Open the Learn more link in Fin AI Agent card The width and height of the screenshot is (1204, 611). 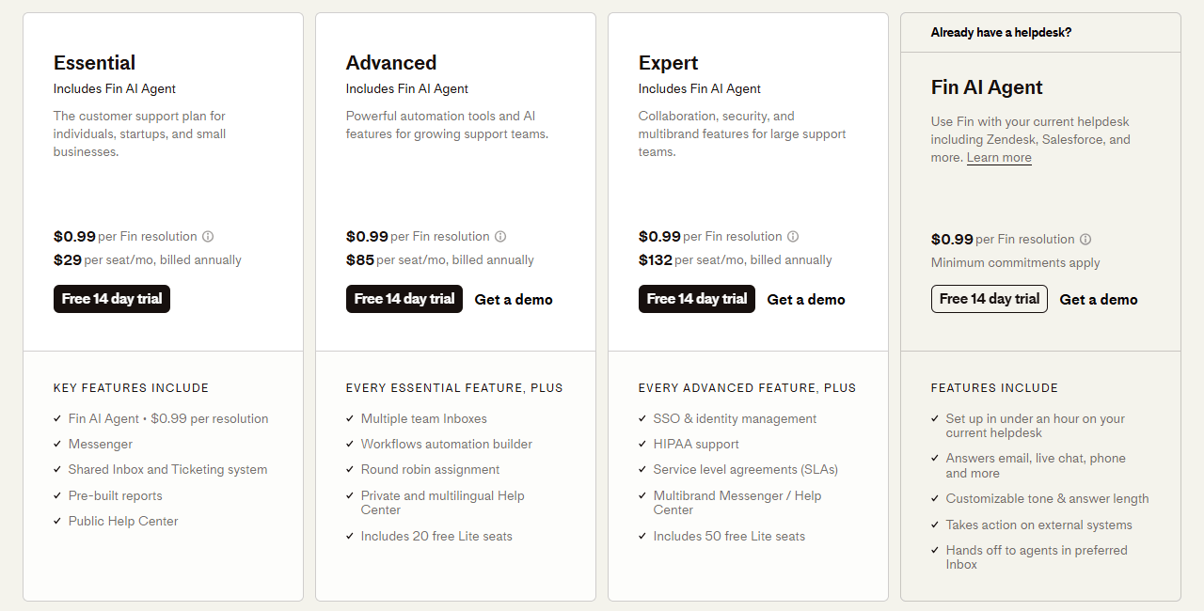(x=999, y=157)
